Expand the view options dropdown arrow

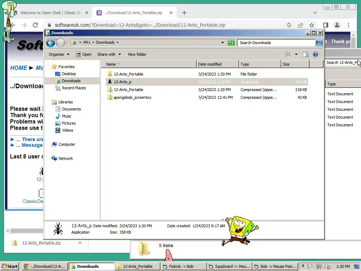[x=296, y=54]
